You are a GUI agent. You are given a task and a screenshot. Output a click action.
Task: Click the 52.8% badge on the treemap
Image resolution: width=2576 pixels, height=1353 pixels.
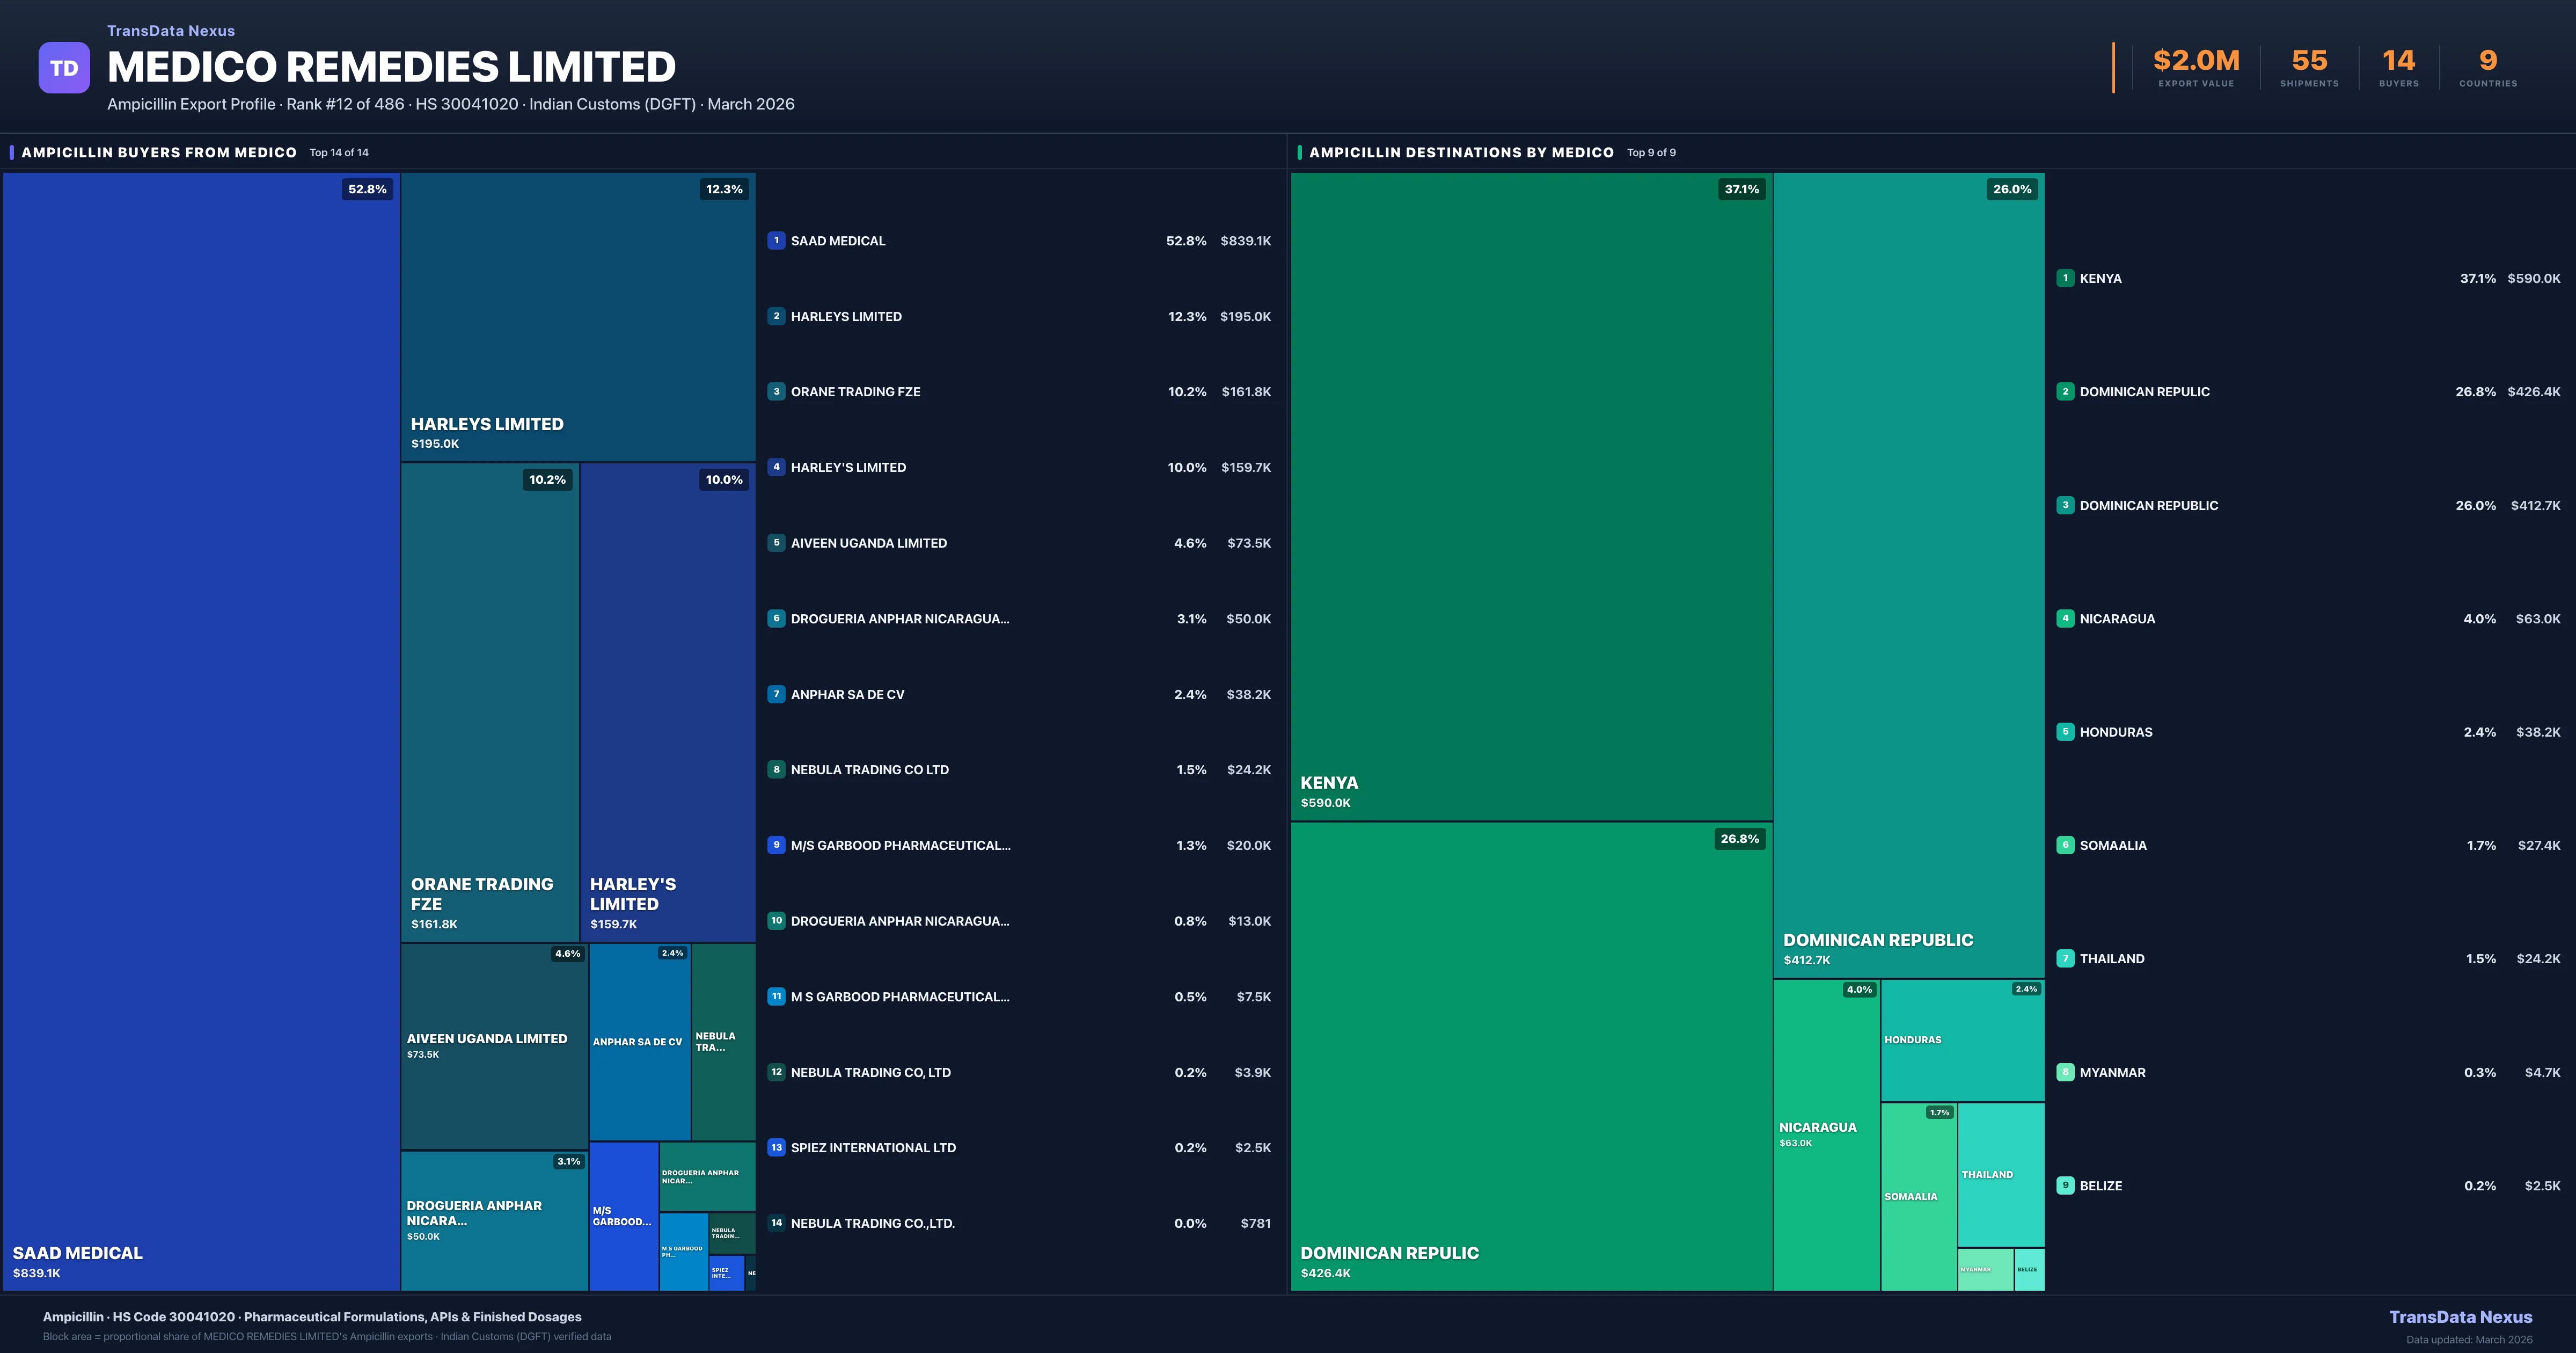click(367, 189)
